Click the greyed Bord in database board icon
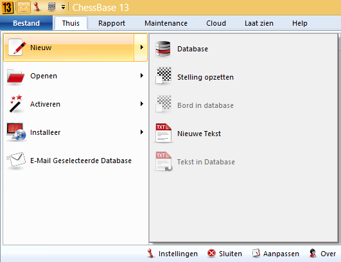 pos(164,103)
